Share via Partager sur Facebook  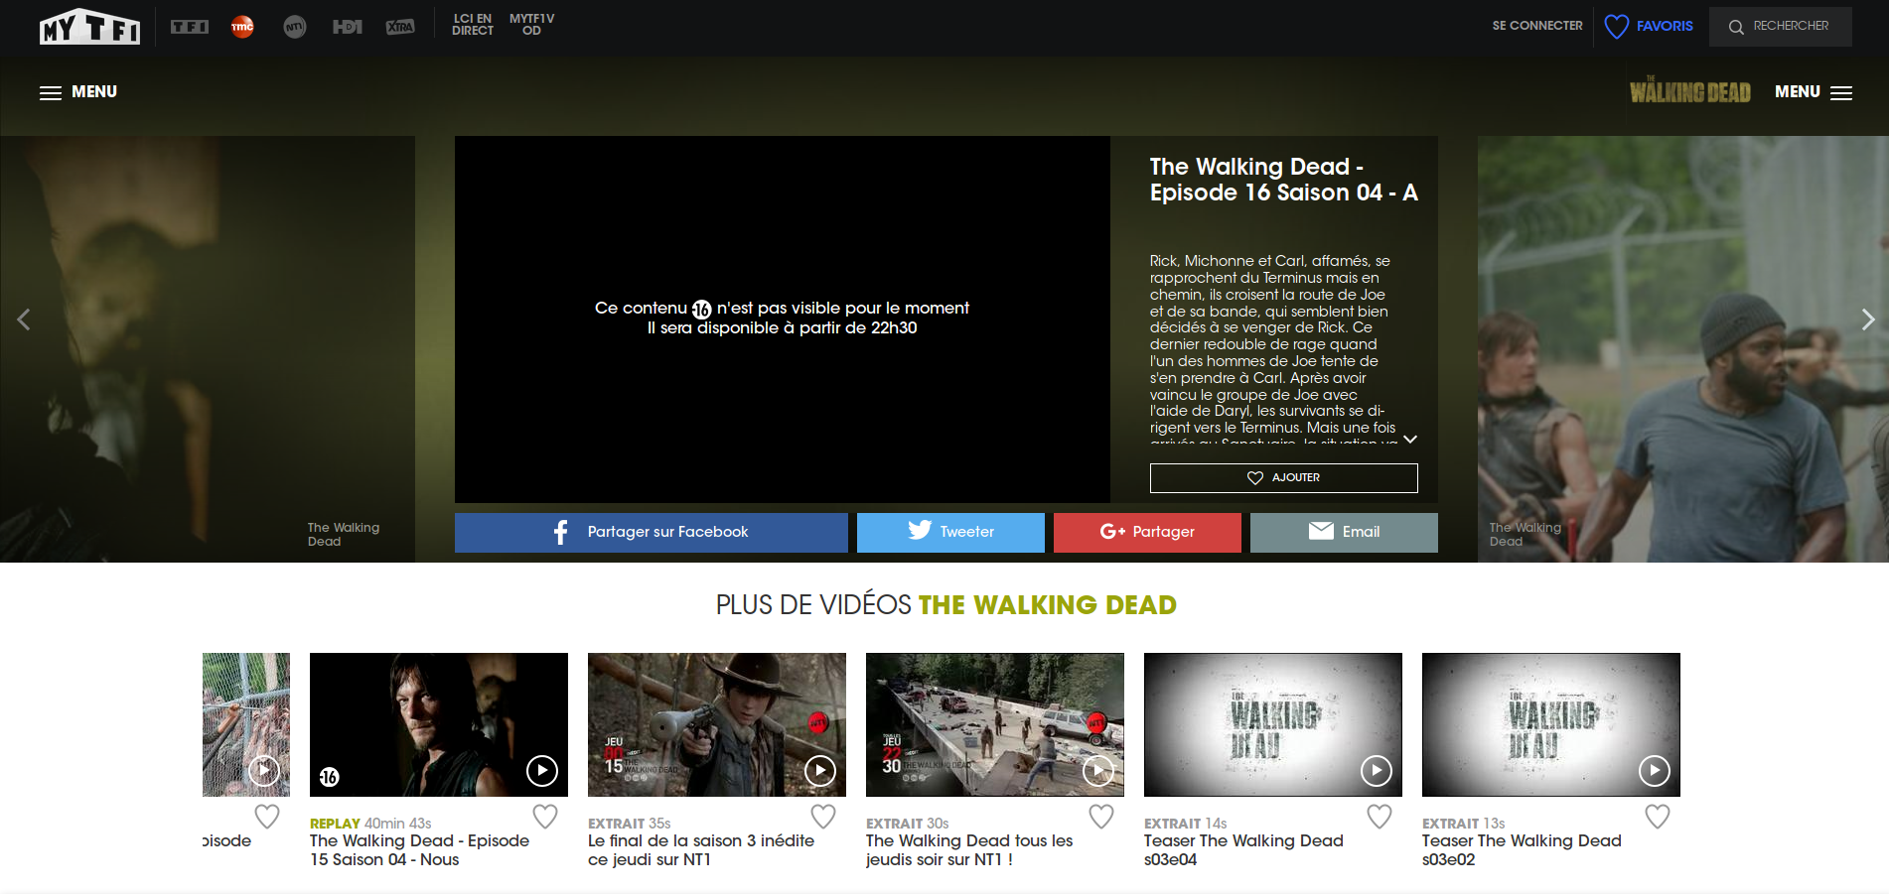pyautogui.click(x=652, y=533)
